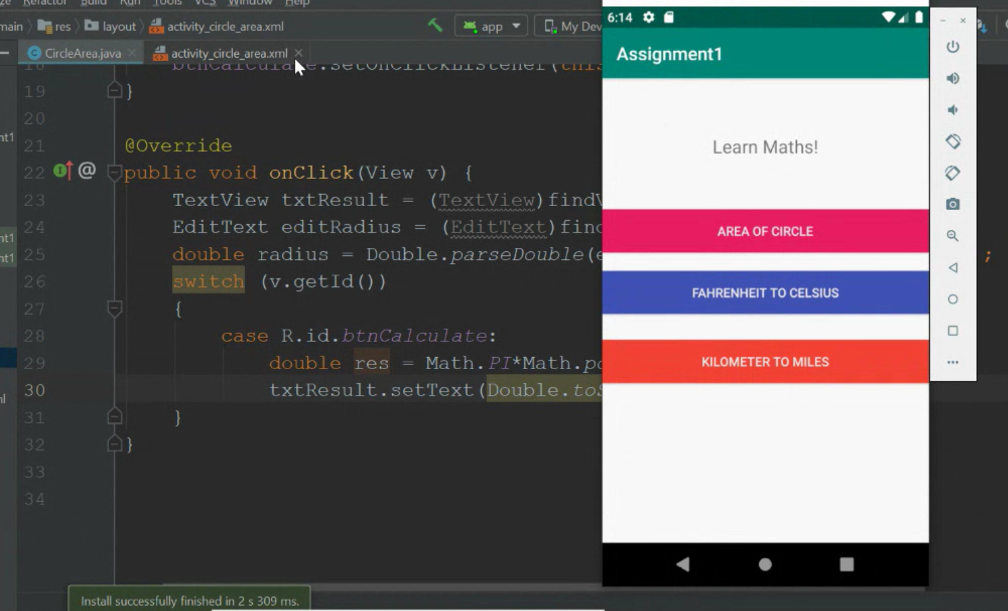This screenshot has width=1008, height=611.
Task: Close the activity_circle_area.xml tab
Action: pos(299,52)
